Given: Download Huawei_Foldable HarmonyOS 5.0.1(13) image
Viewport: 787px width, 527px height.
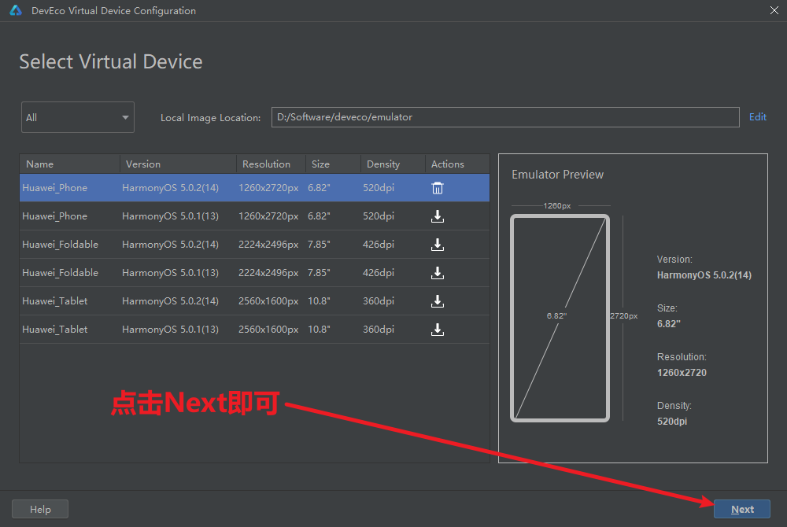Looking at the screenshot, I should (x=437, y=273).
